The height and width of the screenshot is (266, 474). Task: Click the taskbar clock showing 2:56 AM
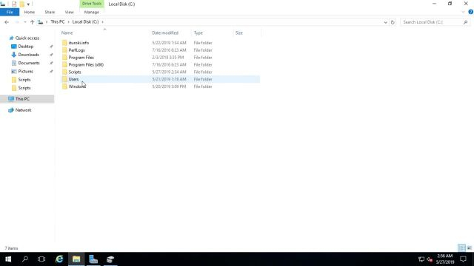click(445, 259)
